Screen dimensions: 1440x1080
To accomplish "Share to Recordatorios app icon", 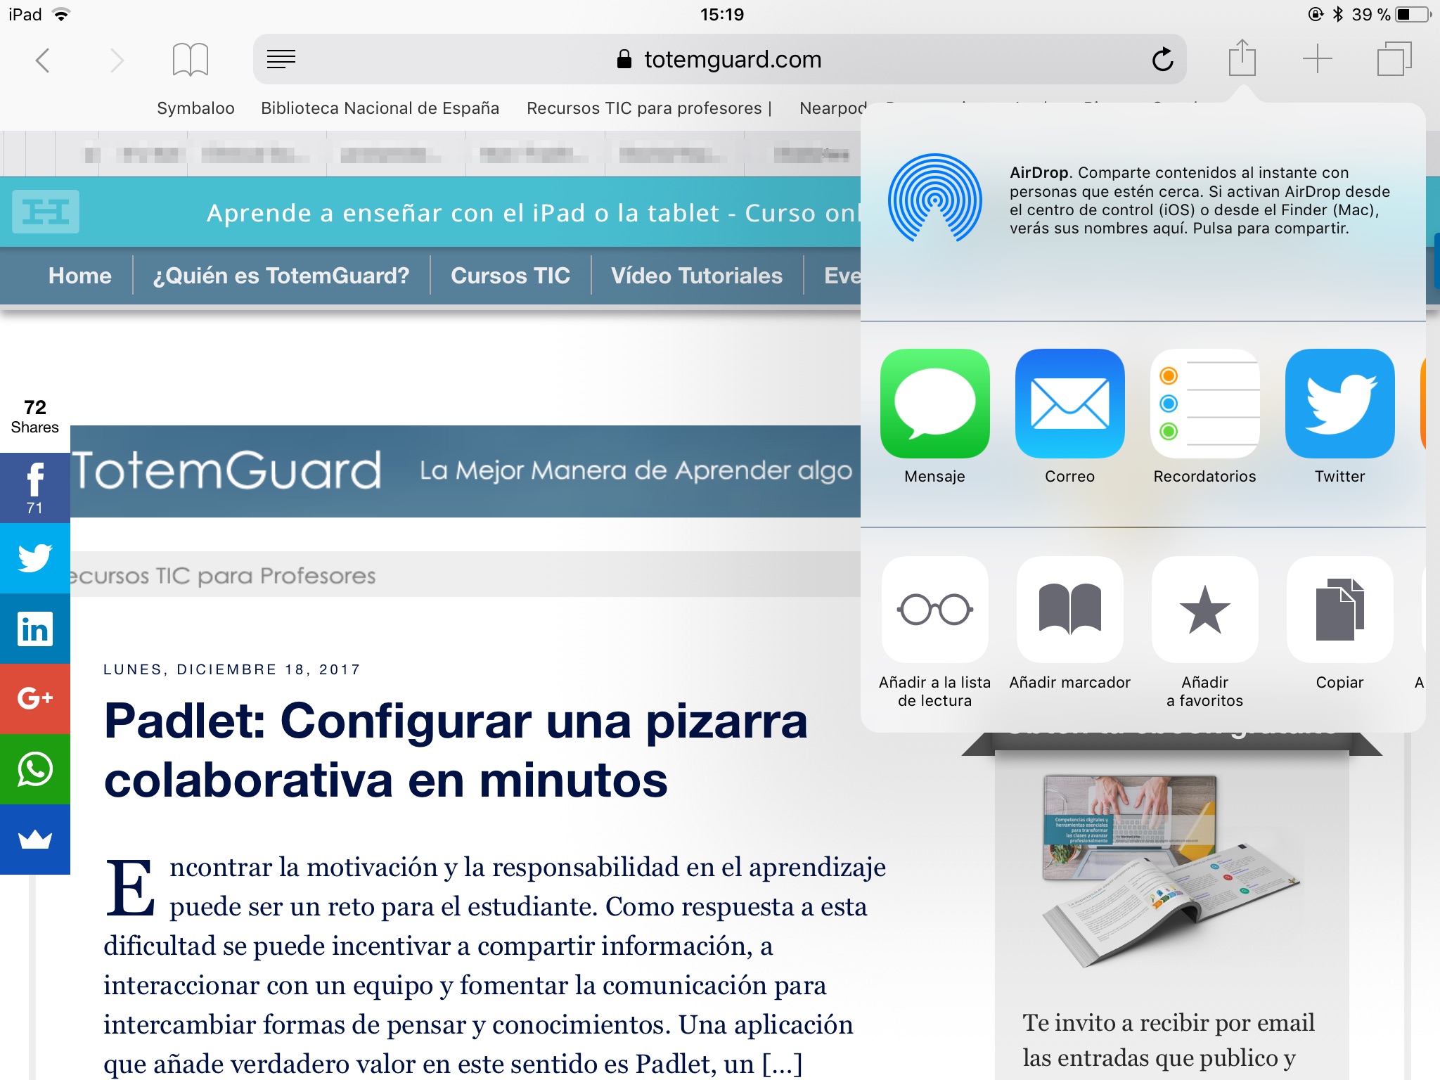I will click(x=1204, y=404).
